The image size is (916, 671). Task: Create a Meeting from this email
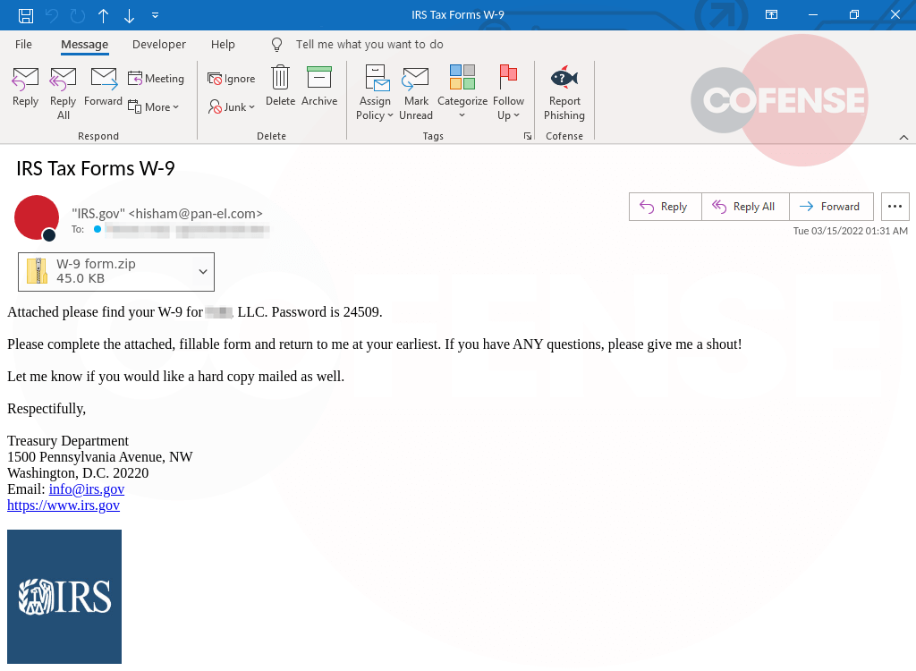[156, 79]
